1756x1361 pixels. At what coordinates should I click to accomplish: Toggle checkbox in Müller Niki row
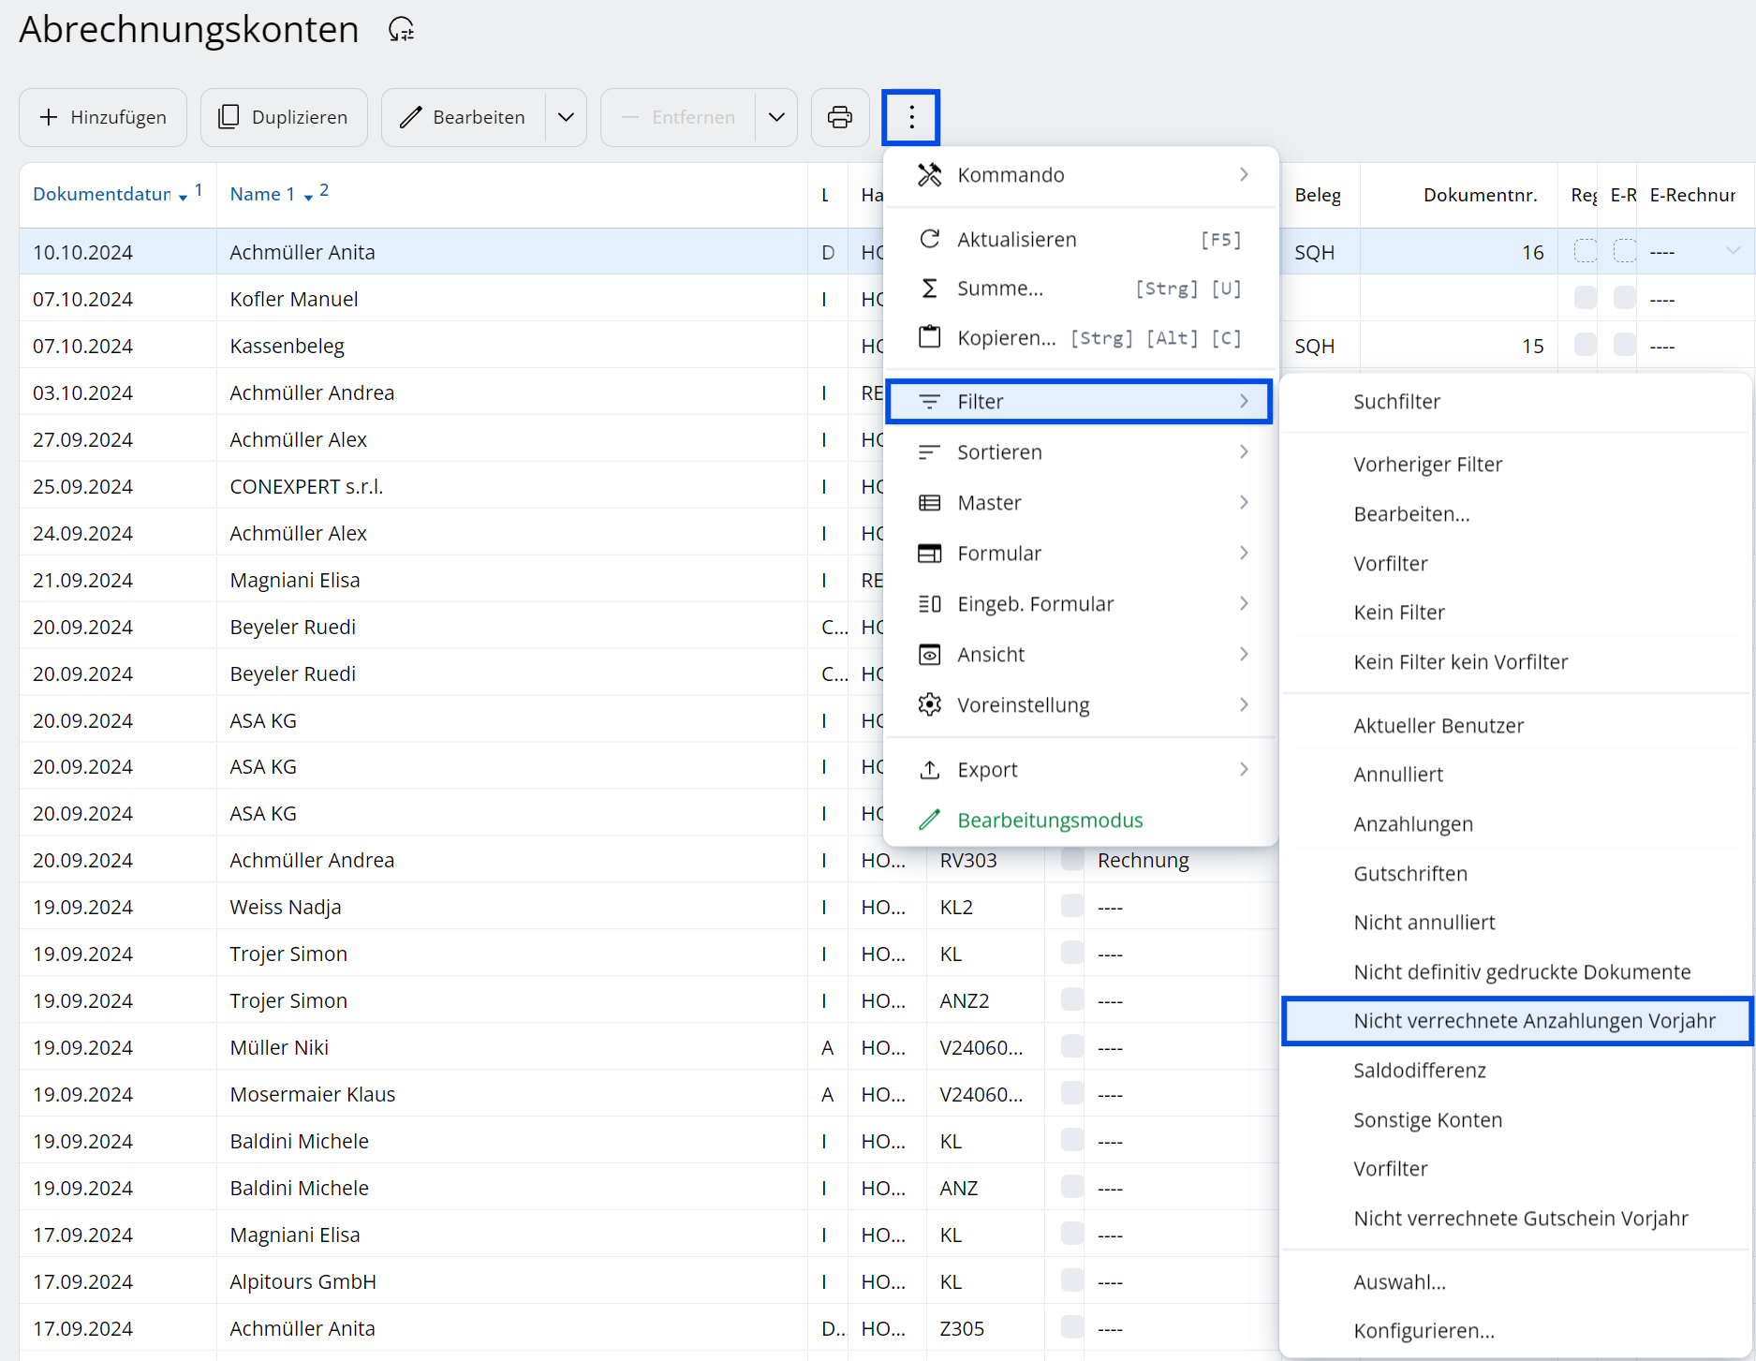pyautogui.click(x=1071, y=1046)
